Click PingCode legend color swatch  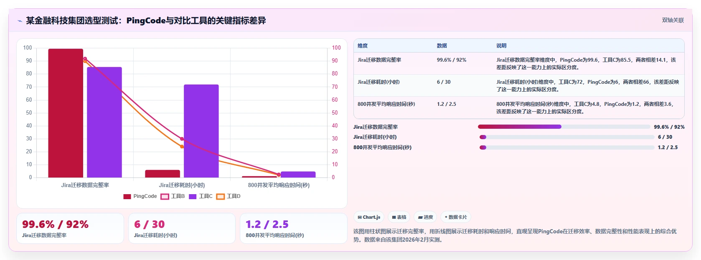127,197
